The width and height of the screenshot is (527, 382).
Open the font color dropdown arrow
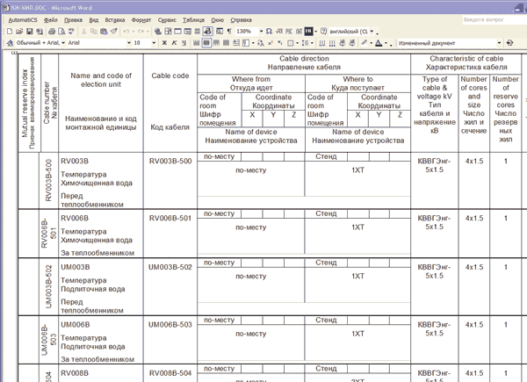[386, 43]
